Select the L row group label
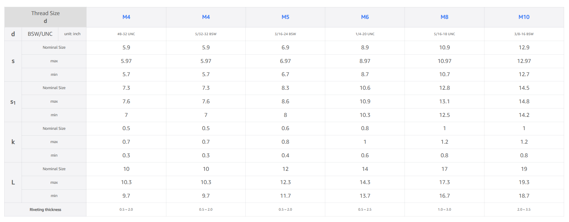Screen dimensions: 569x222 coord(13,183)
